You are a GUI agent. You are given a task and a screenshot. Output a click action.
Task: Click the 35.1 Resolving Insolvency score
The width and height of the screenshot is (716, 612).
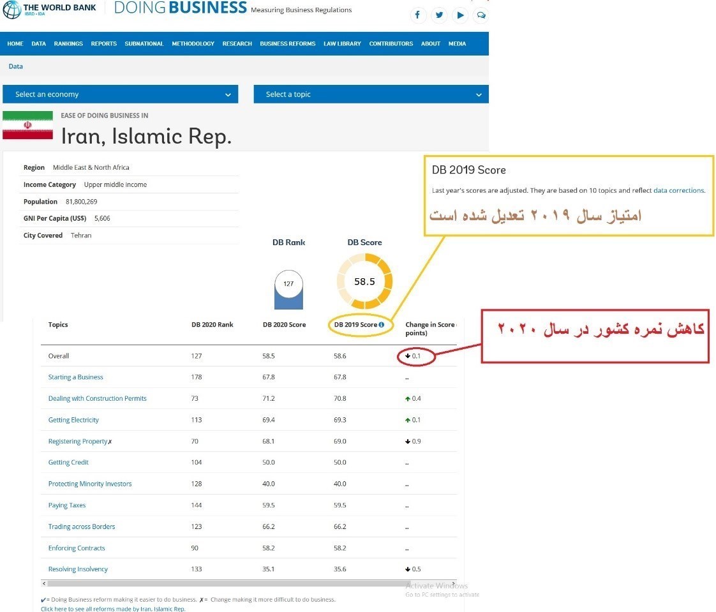pyautogui.click(x=269, y=569)
